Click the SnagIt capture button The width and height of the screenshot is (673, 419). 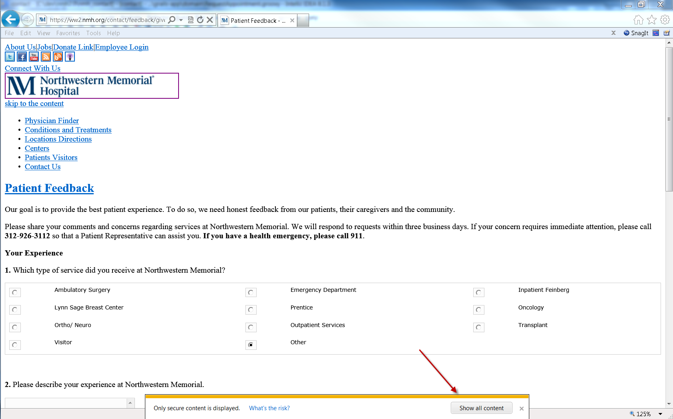coord(636,33)
